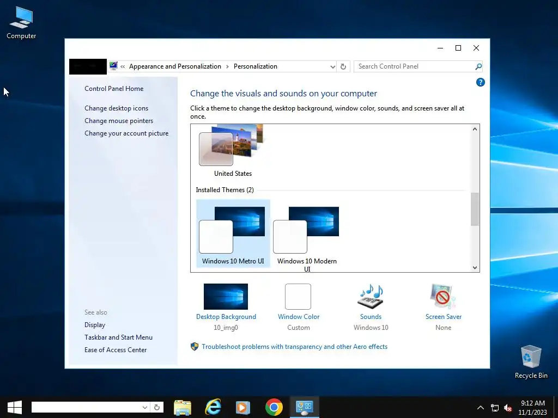Maximize the Personalization window
Viewport: 558px width, 418px height.
[x=458, y=48]
